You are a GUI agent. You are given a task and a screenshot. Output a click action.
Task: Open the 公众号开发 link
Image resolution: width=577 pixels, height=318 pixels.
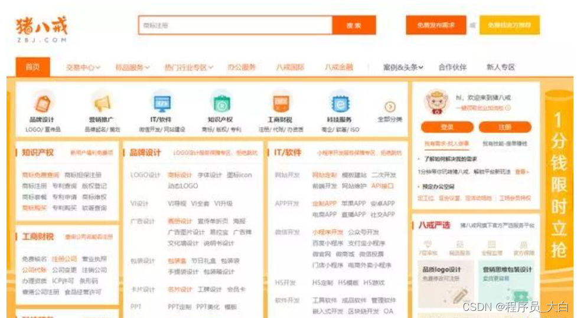point(363,232)
